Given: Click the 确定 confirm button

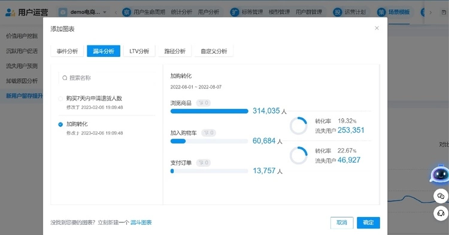Looking at the screenshot, I should click(368, 222).
